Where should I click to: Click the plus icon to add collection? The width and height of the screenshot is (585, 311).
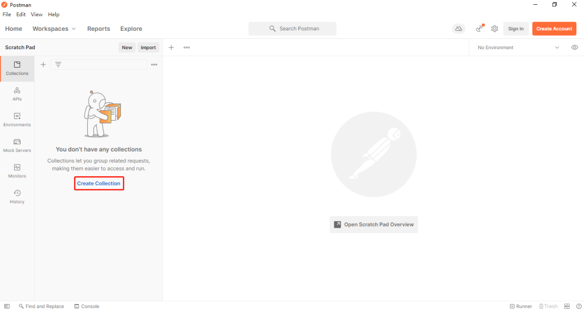43,65
